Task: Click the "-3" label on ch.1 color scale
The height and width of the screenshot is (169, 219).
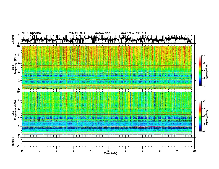Action: tap(204, 56)
